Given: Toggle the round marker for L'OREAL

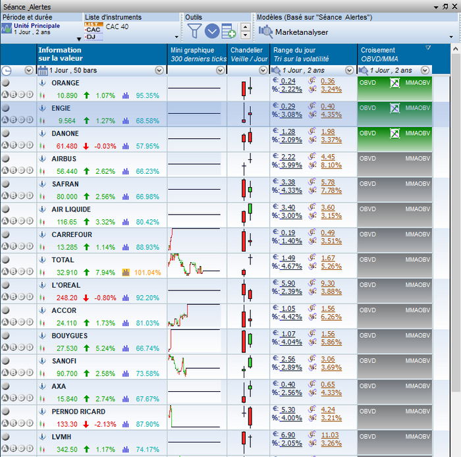Looking at the screenshot, I should (x=5, y=285).
